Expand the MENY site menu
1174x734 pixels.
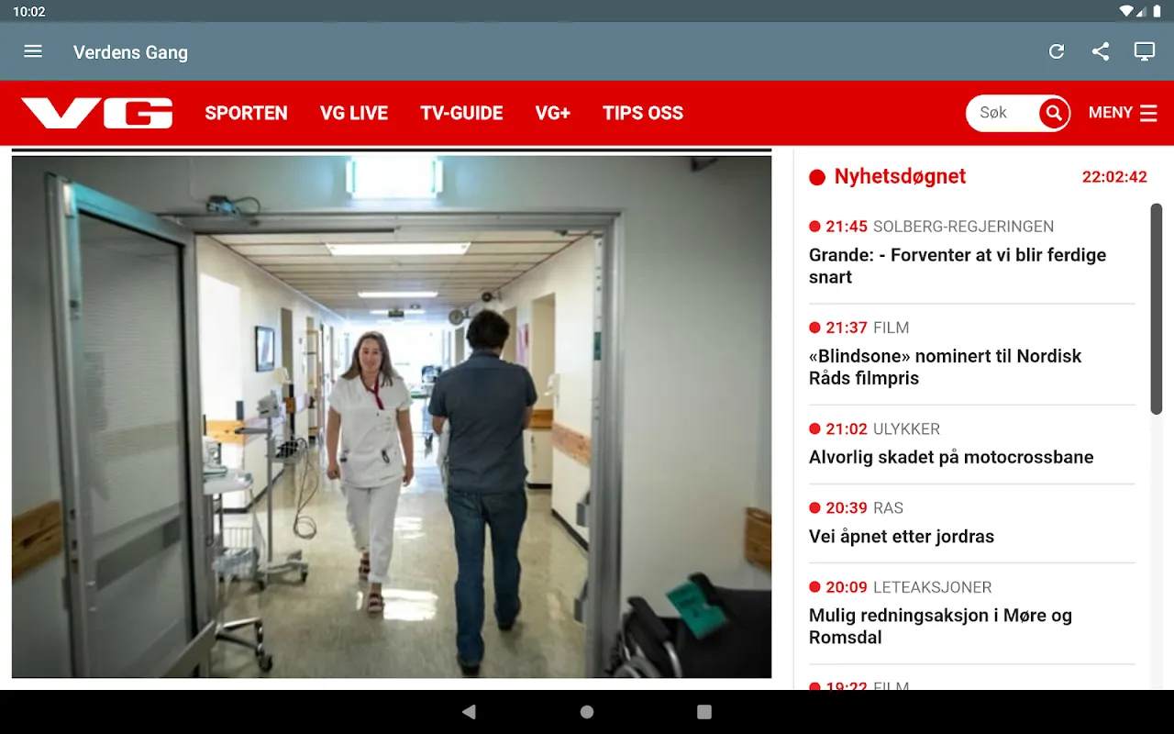tap(1123, 113)
